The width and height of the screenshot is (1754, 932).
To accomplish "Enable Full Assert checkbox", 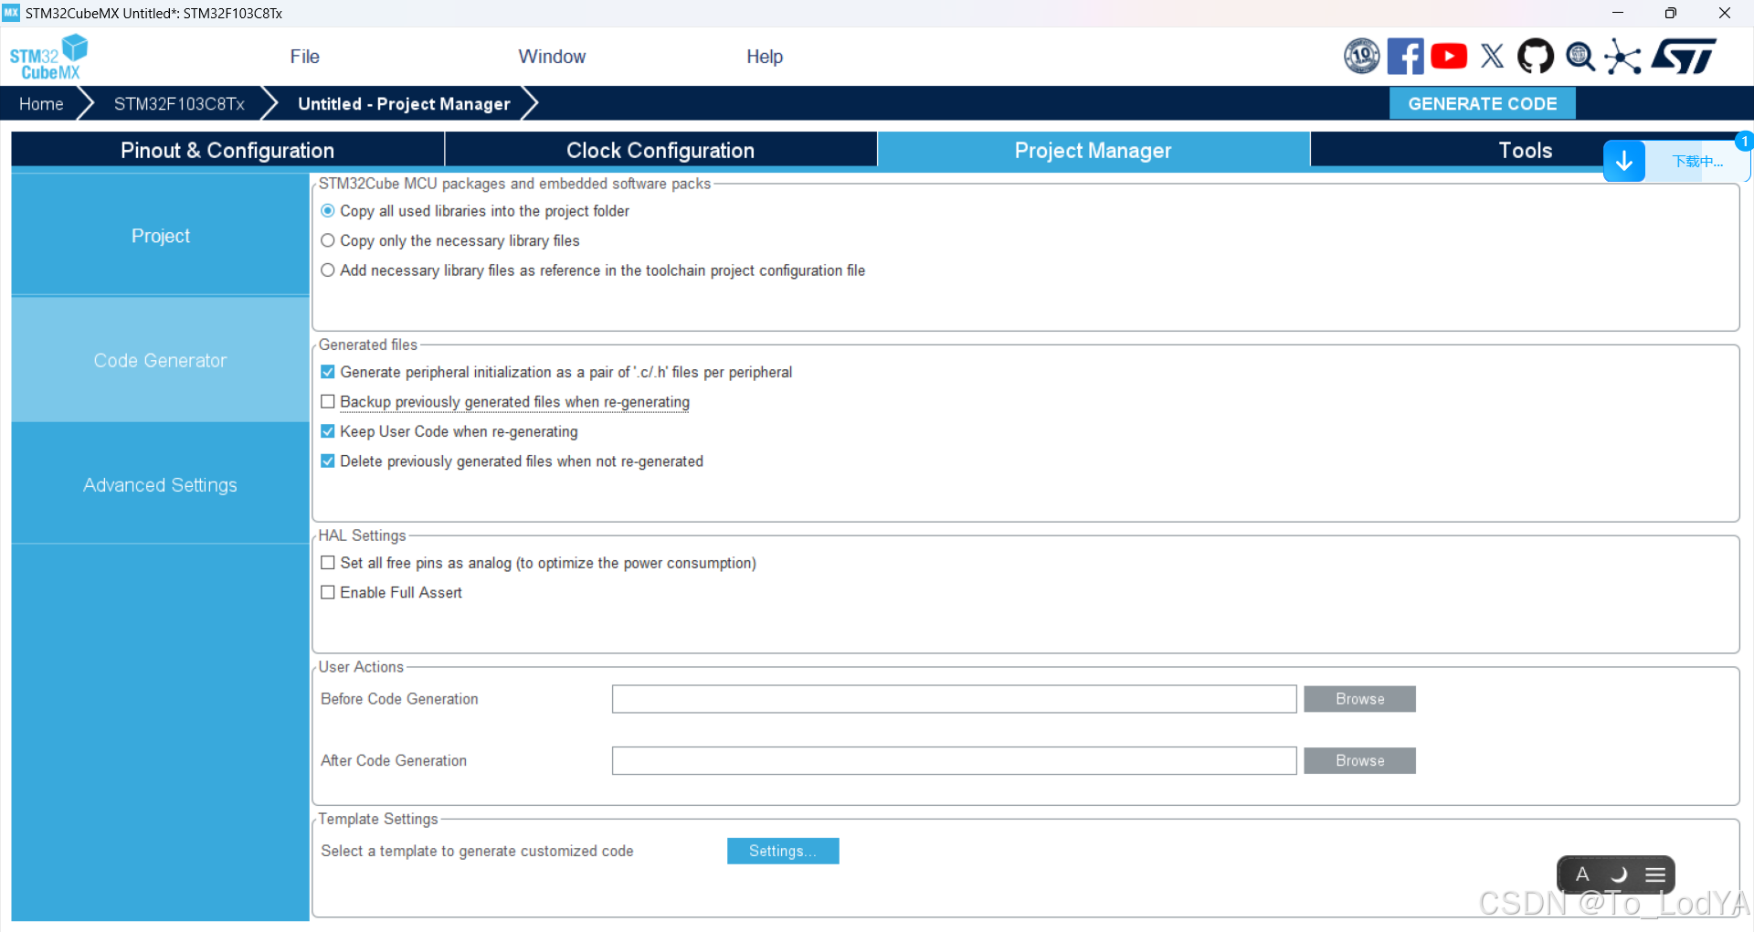I will click(328, 593).
